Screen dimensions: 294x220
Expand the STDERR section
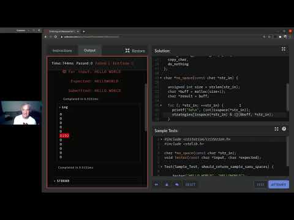62,181
